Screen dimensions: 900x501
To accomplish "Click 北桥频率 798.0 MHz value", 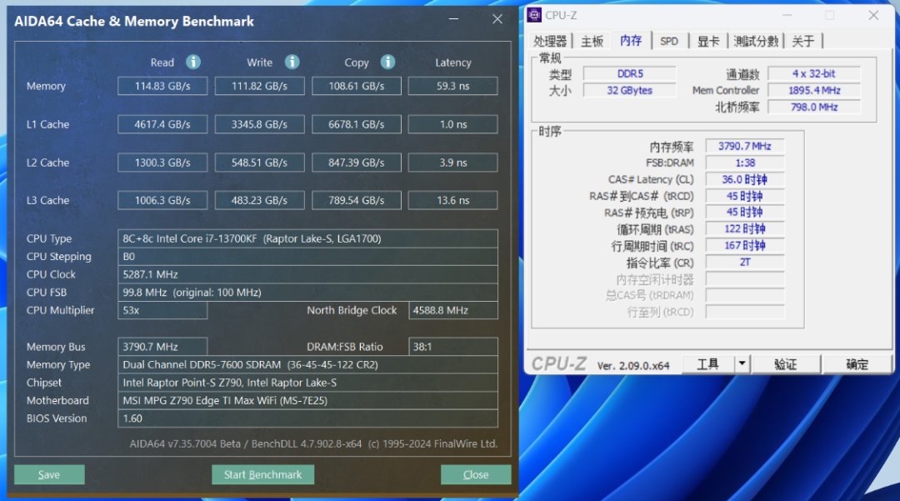I will (814, 108).
